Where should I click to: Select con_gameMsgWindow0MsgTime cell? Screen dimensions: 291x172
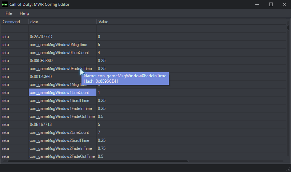(x=63, y=45)
